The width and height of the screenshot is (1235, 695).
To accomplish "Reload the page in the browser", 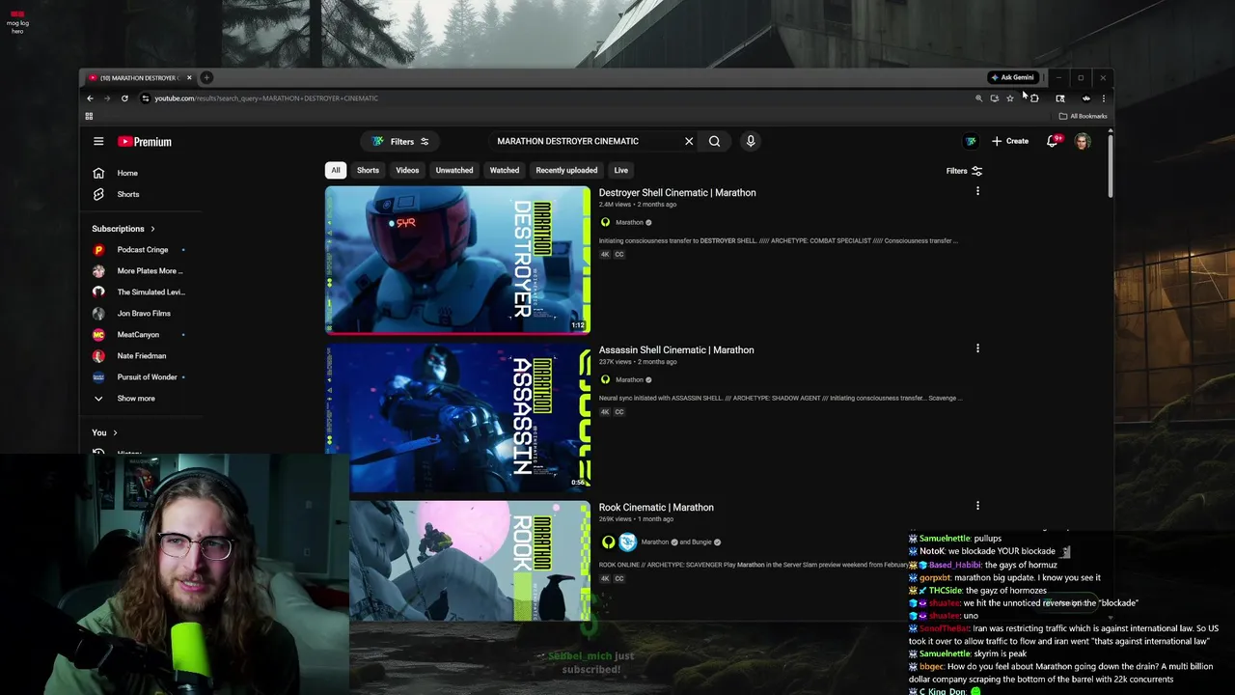I will [124, 98].
